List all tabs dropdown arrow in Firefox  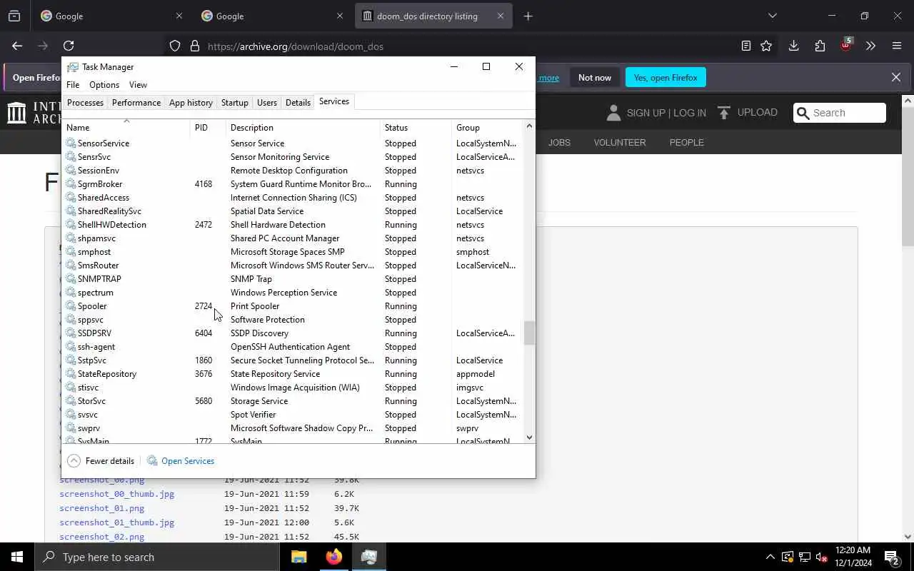(x=772, y=16)
